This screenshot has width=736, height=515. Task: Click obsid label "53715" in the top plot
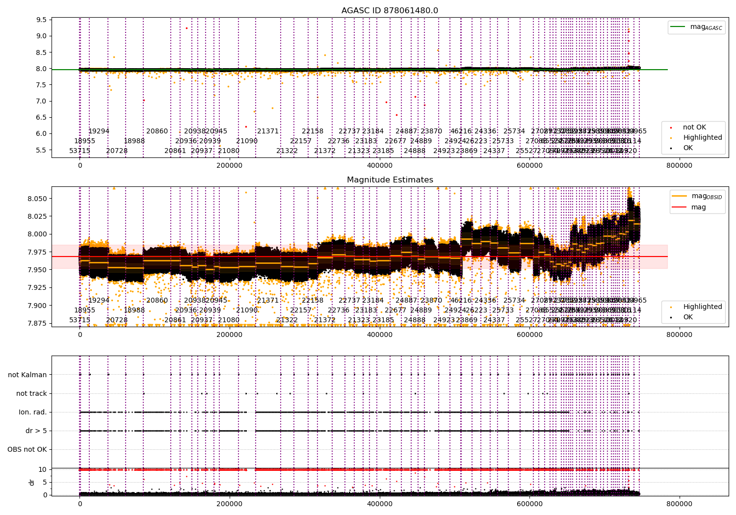(79, 151)
